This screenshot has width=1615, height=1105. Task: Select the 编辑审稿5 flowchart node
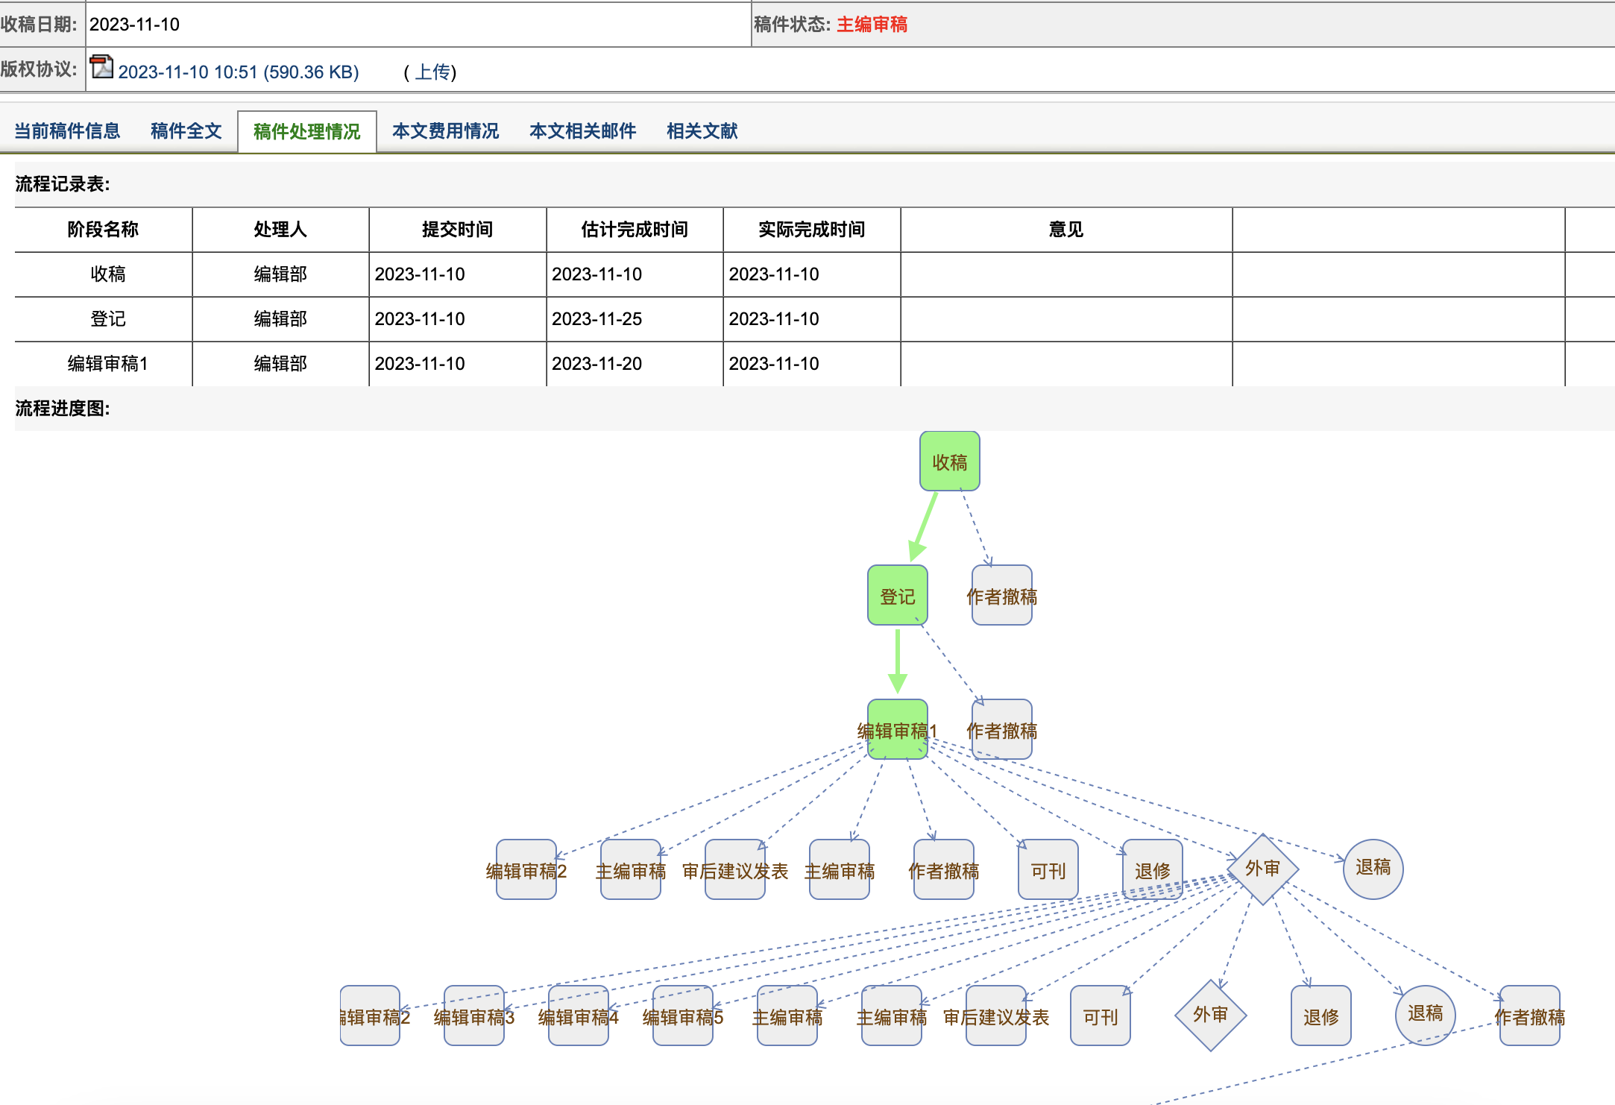[682, 1016]
